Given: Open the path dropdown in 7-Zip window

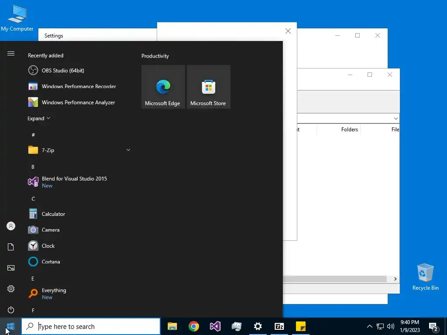Looking at the screenshot, I should tap(395, 118).
